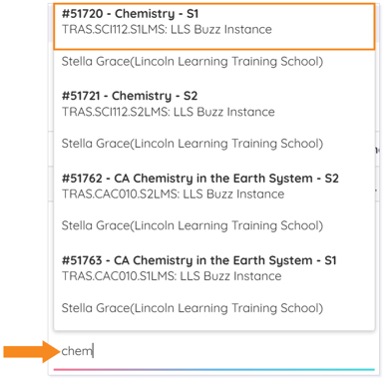The width and height of the screenshot is (387, 383).
Task: Click Stella Grace line under Chemistry - S2
Action: pos(193,144)
